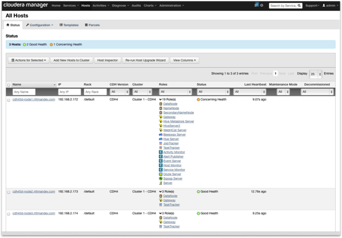Click the search magnifier icon

pyautogui.click(x=299, y=6)
